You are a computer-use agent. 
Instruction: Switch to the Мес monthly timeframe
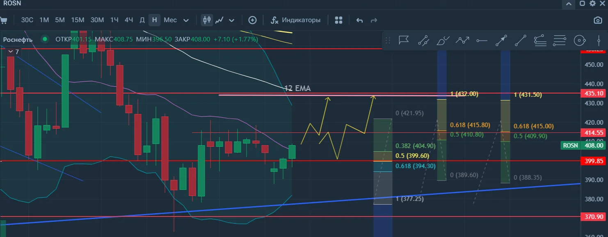pyautogui.click(x=170, y=20)
